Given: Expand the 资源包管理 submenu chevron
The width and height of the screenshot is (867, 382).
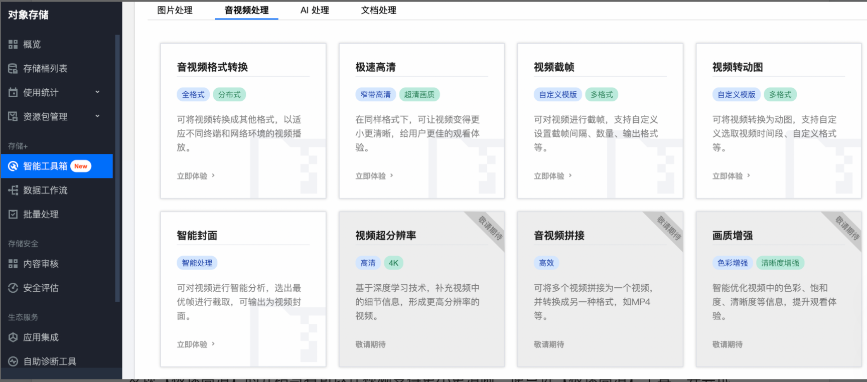Looking at the screenshot, I should [x=97, y=116].
